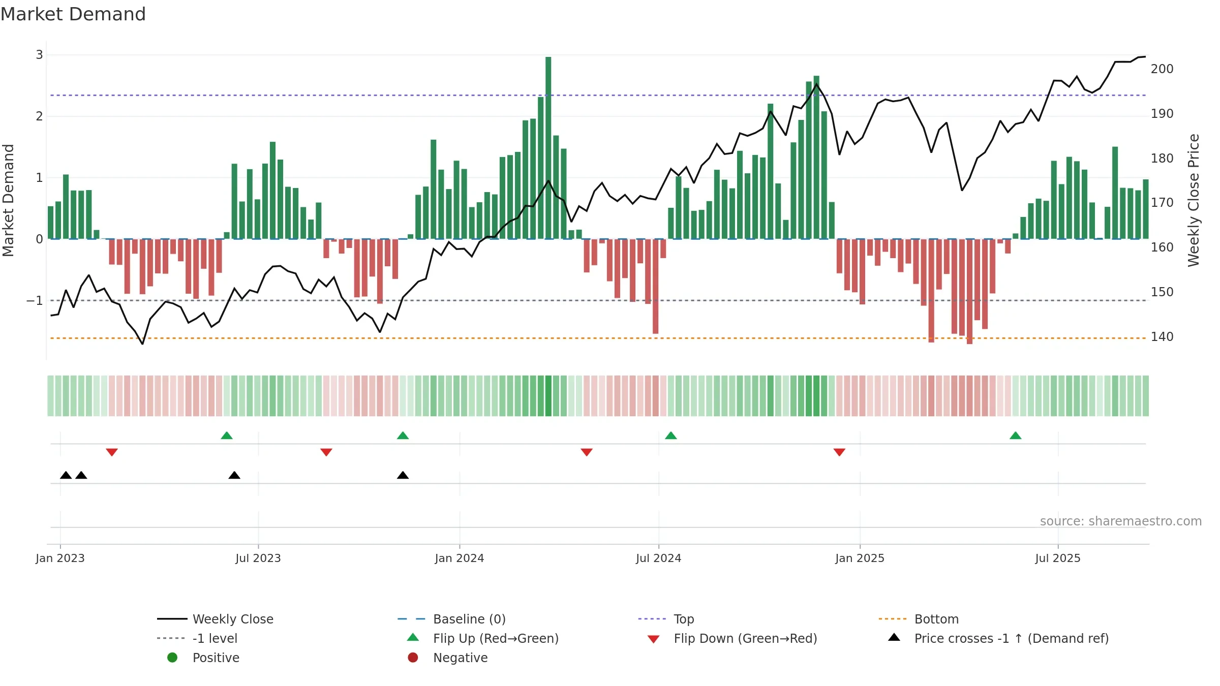Click the first light green heatmap cell

[50, 396]
